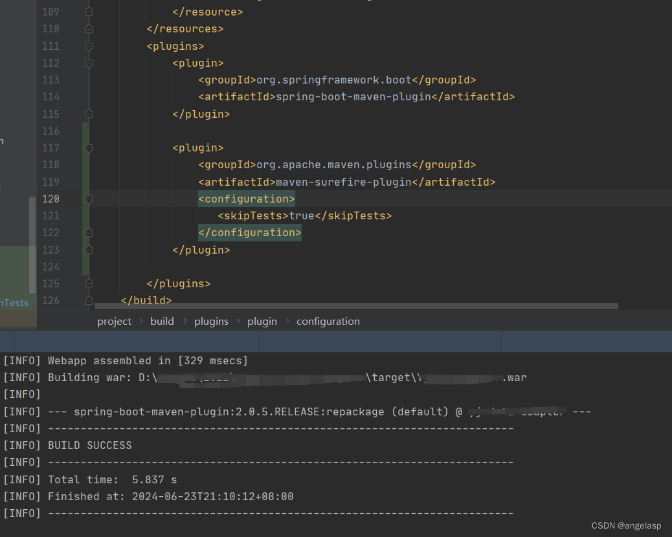Click the fold marker beside </resources>
Screen dimensions: 672x537
click(x=89, y=28)
